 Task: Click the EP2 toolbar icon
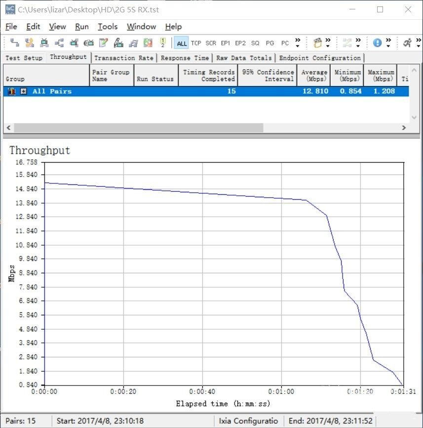[x=240, y=43]
